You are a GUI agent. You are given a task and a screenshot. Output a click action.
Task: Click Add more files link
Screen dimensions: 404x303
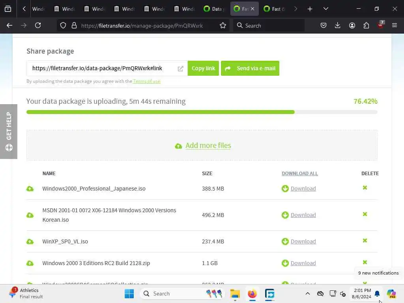click(x=208, y=146)
